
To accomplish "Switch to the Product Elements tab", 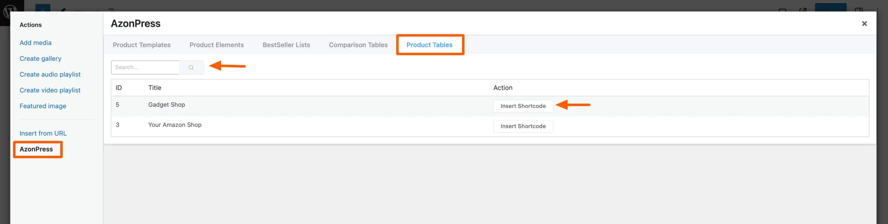I will [x=216, y=45].
